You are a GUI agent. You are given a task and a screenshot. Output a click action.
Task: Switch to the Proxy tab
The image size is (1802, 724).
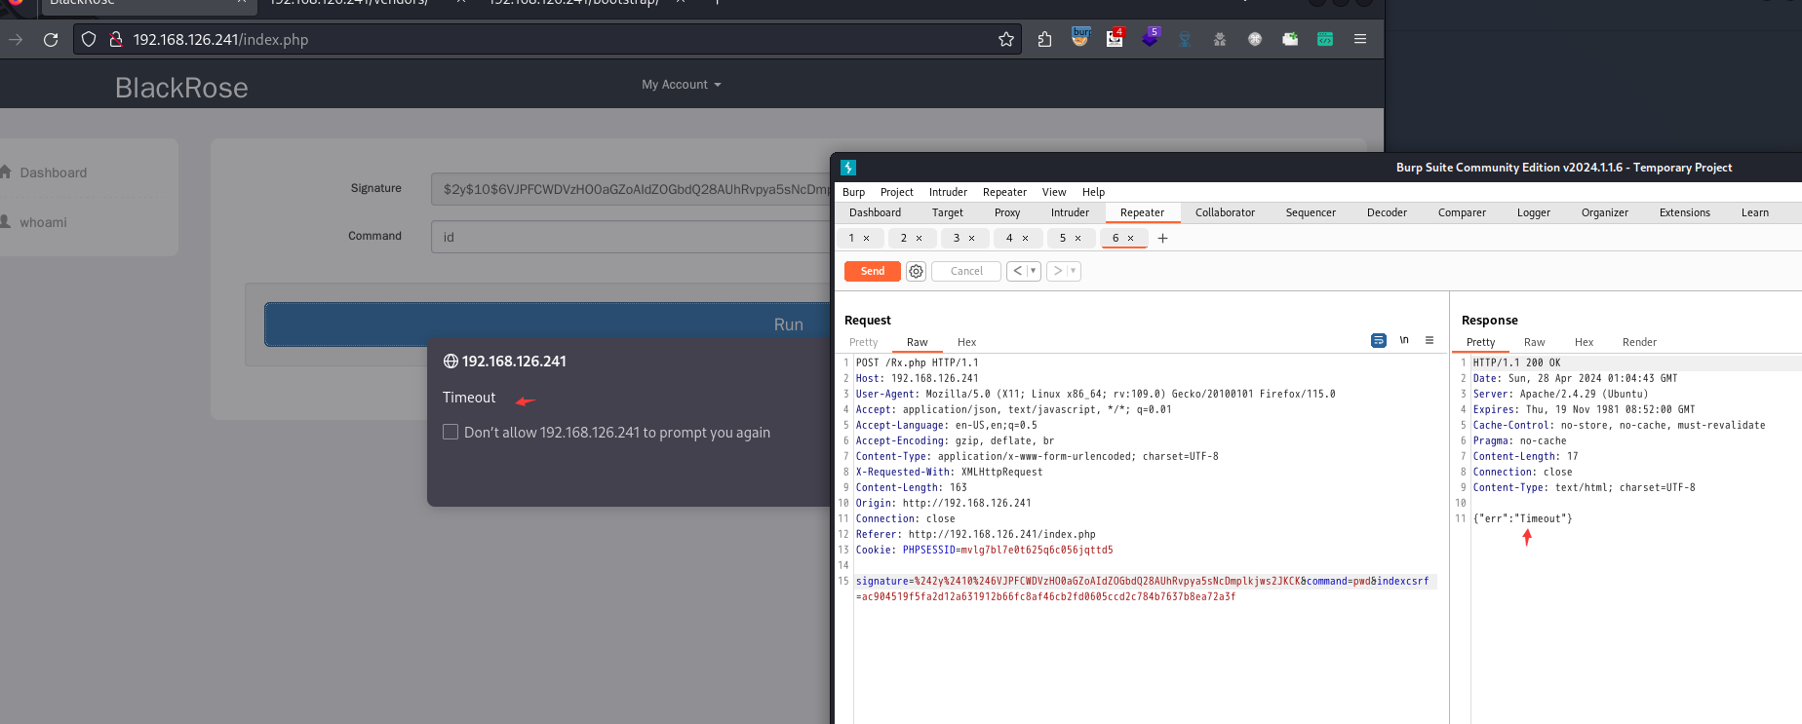pos(1007,212)
